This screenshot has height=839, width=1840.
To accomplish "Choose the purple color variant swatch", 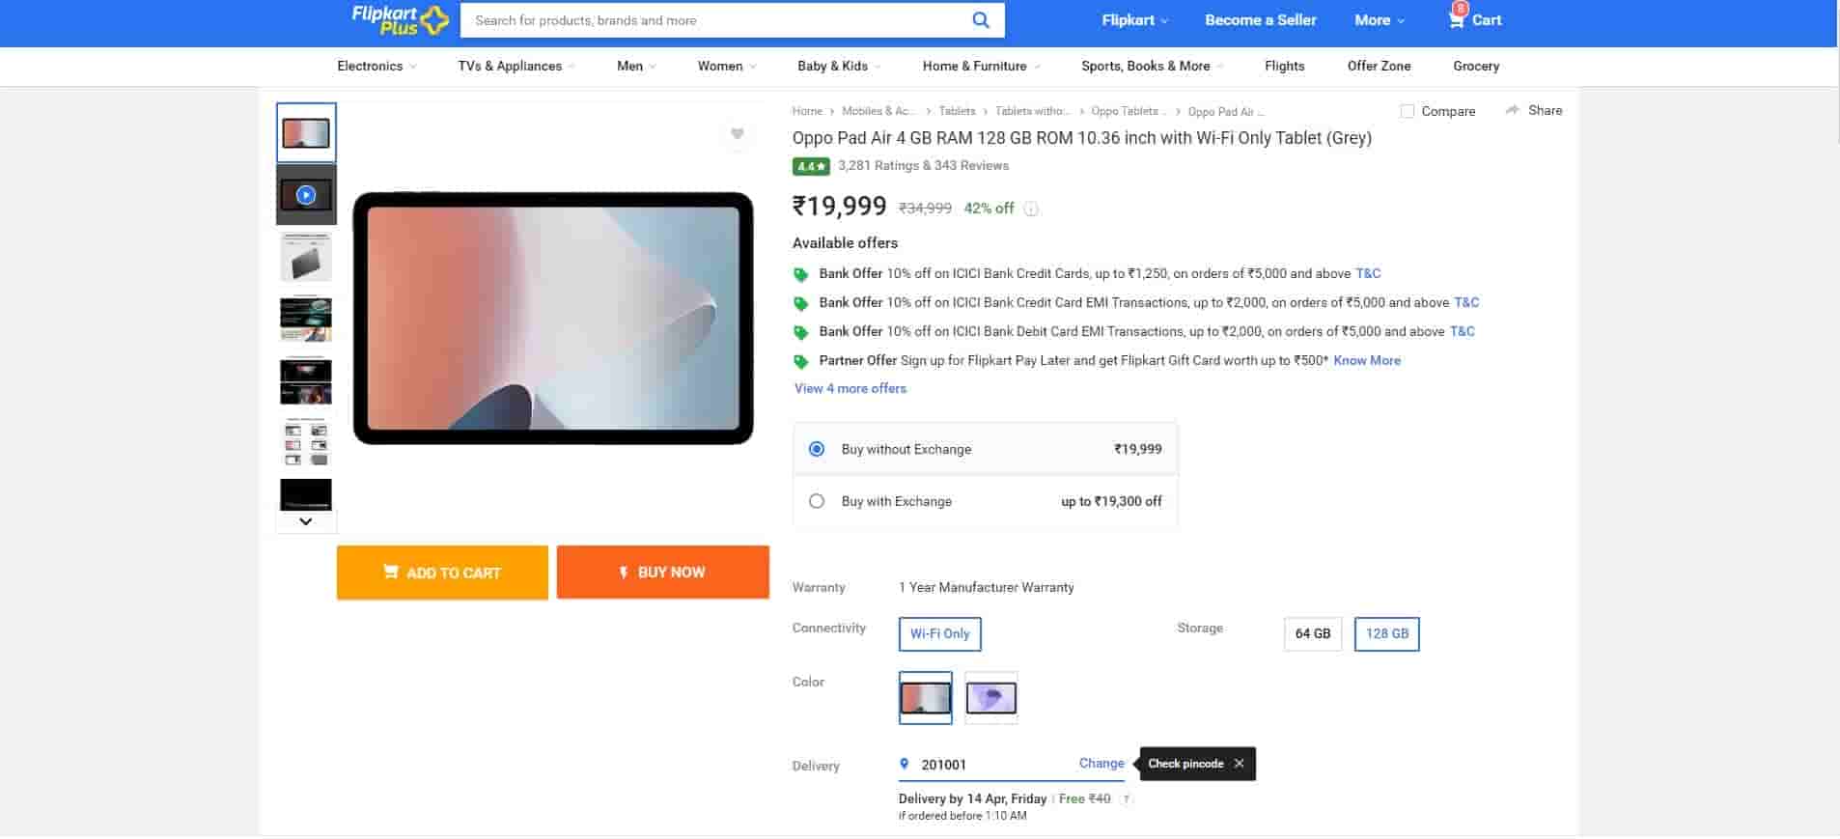I will click(x=990, y=697).
